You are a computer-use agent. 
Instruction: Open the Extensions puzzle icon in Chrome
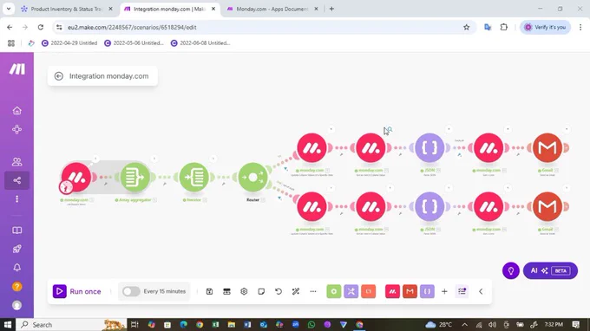(504, 27)
